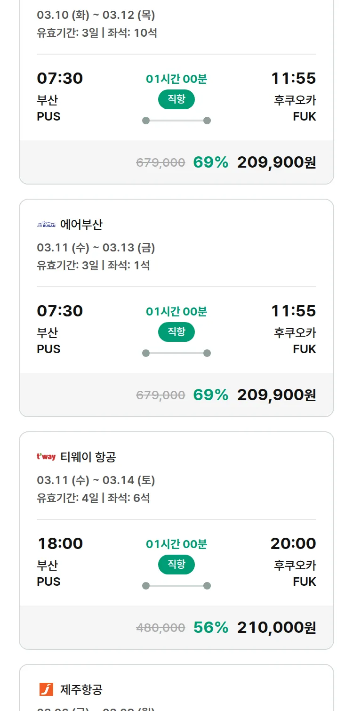Viewport: 353px width, 711px height.
Task: Click the Air Busan airline logo
Action: (46, 225)
